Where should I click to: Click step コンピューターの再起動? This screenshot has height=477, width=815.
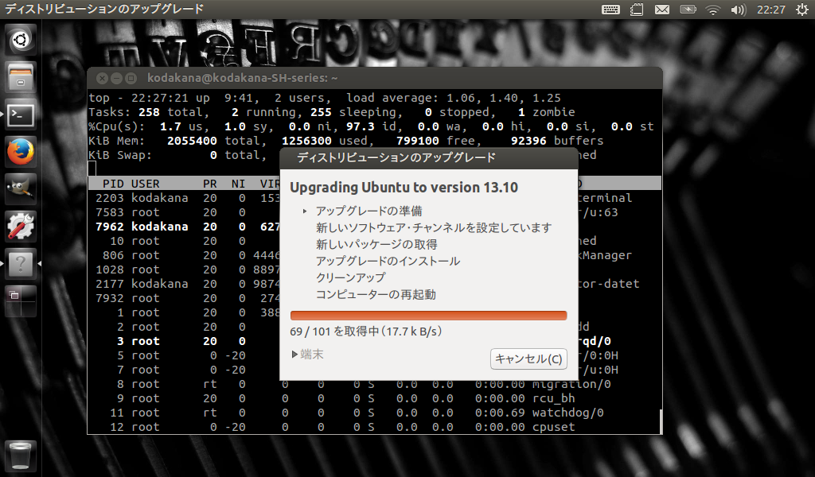pyautogui.click(x=376, y=294)
